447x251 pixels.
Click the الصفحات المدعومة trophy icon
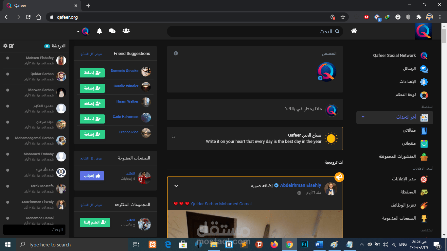(424, 218)
